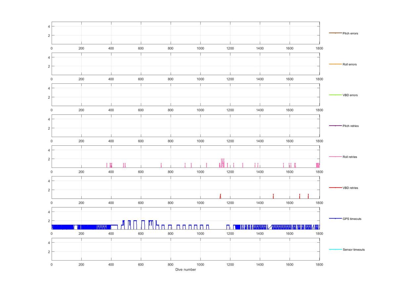Click the Roll retries legend label

(x=350, y=157)
